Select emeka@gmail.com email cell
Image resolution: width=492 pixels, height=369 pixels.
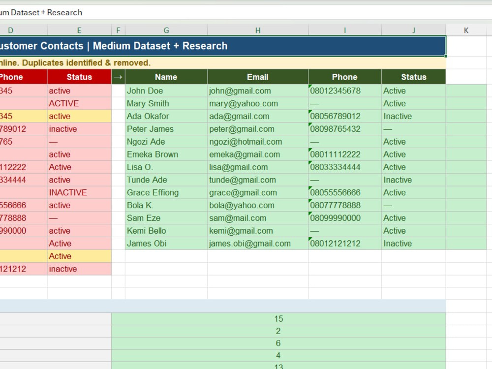[x=258, y=154]
